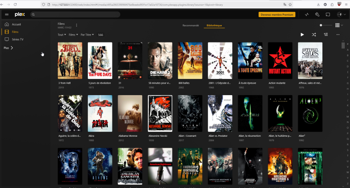Image resolution: width=350 pixels, height=188 pixels.
Task: Open The Five Days poster
Action: [x=100, y=60]
